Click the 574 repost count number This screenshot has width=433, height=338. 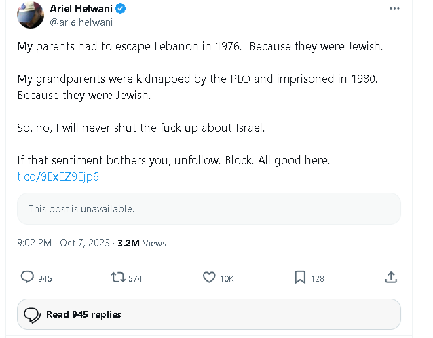[x=135, y=279]
